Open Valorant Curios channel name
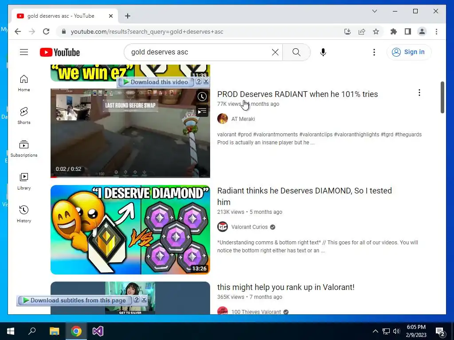 point(249,227)
